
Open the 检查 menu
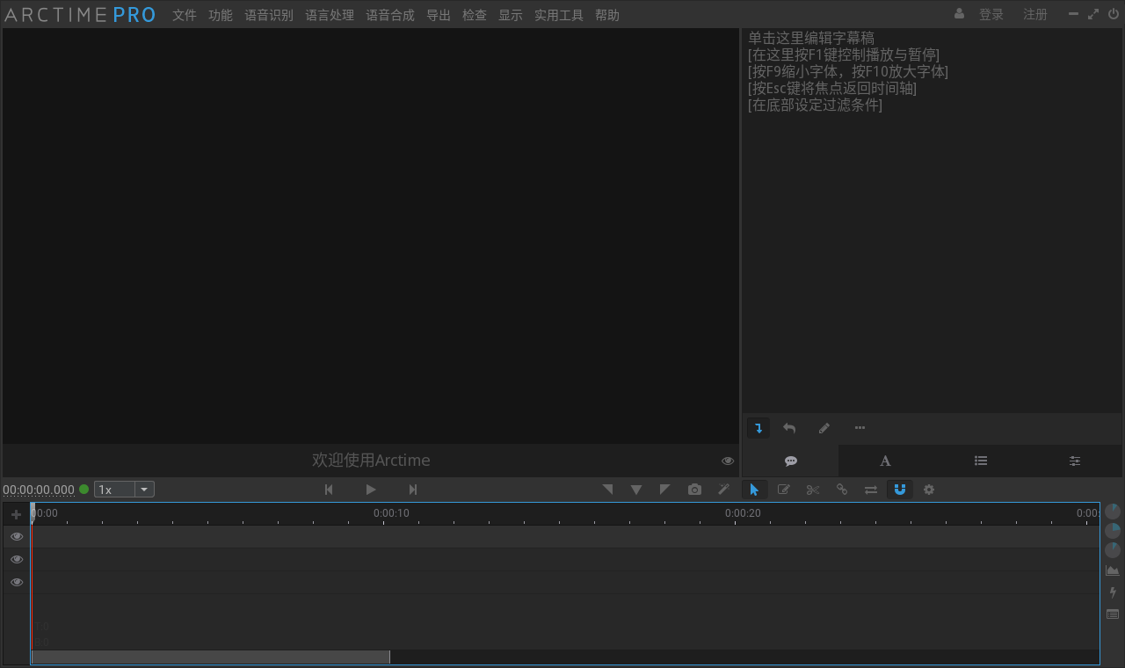coord(475,15)
